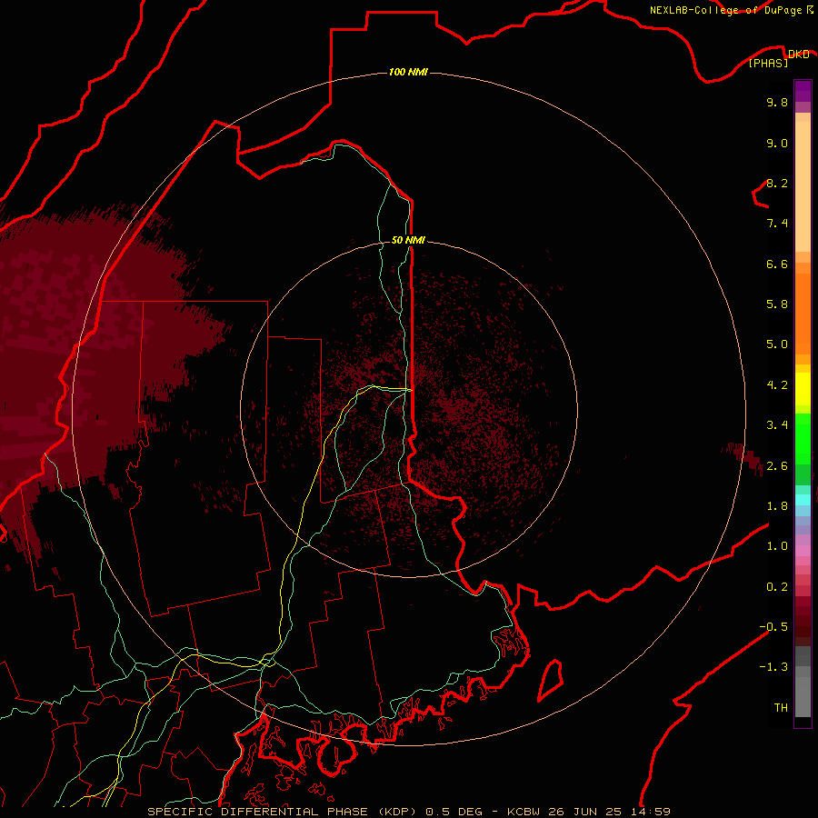Viewport: 818px width, 818px height.
Task: Click the 7.4 scale value
Action: tap(777, 224)
